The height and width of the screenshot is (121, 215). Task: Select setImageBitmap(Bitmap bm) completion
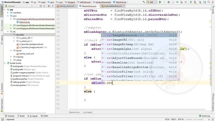(139, 44)
